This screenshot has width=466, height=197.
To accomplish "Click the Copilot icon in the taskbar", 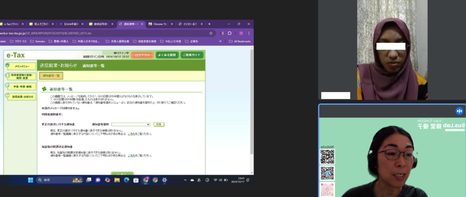I will tap(107, 180).
